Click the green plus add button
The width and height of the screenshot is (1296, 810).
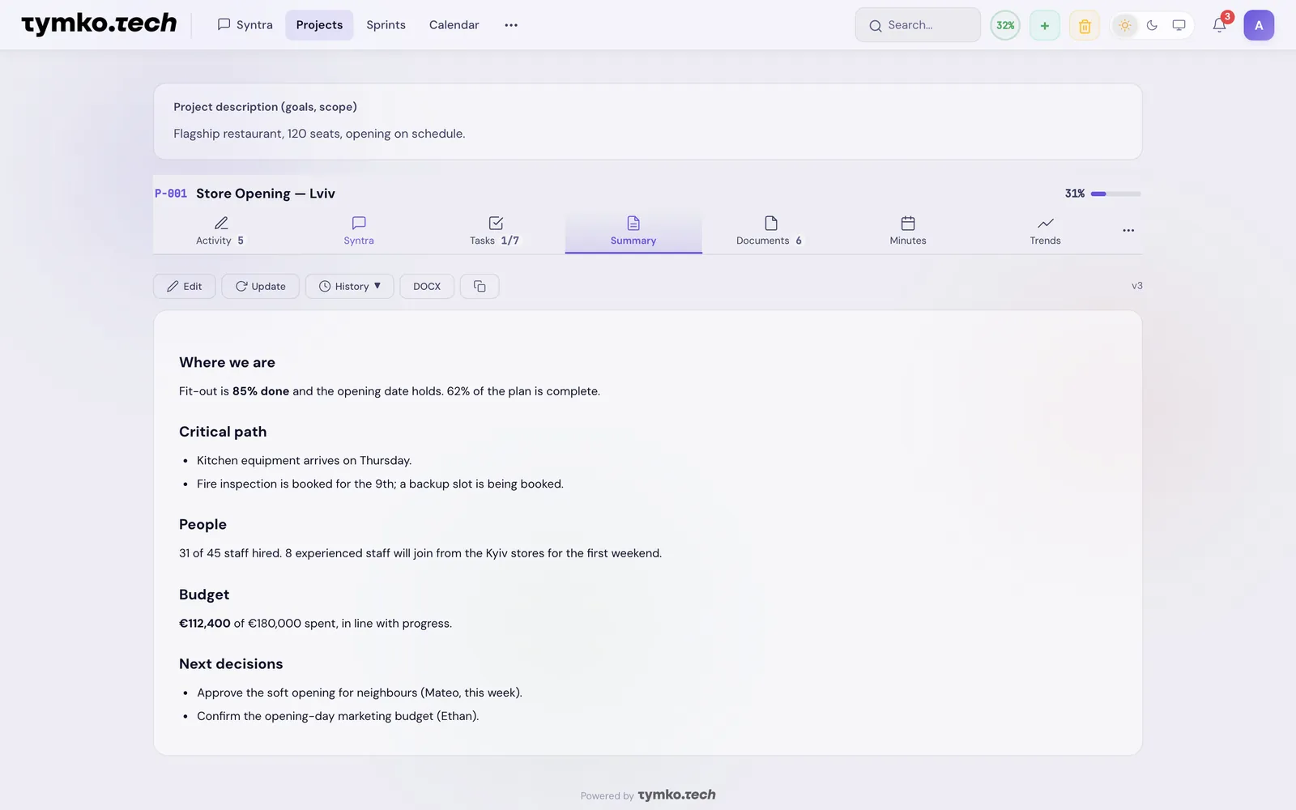pyautogui.click(x=1045, y=25)
